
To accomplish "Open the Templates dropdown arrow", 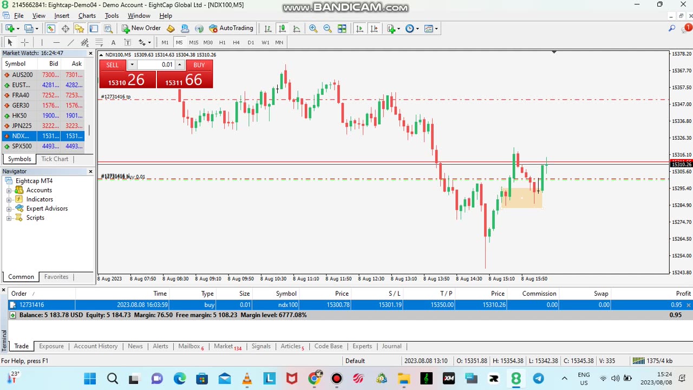I will pyautogui.click(x=436, y=29).
